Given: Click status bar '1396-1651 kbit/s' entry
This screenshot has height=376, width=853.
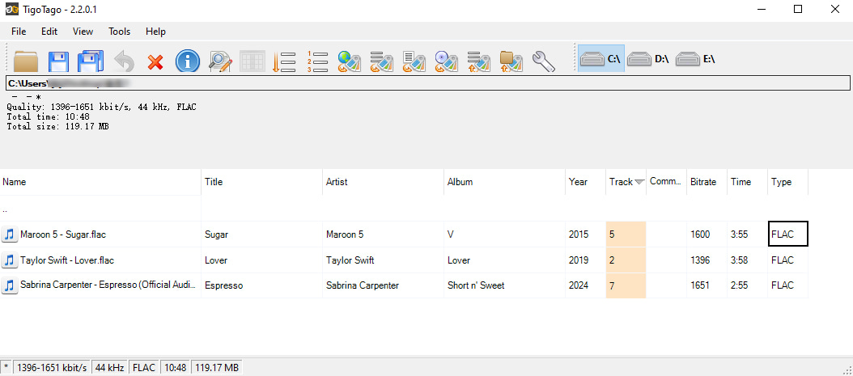Looking at the screenshot, I should click(52, 368).
